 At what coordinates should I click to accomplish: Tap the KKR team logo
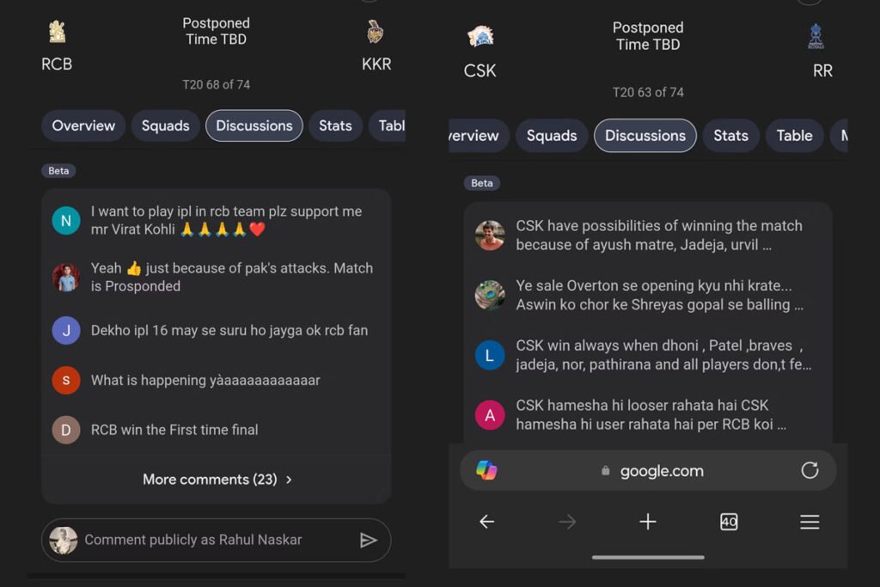[375, 32]
